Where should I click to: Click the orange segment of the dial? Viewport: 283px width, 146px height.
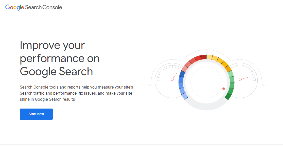[x=227, y=68]
